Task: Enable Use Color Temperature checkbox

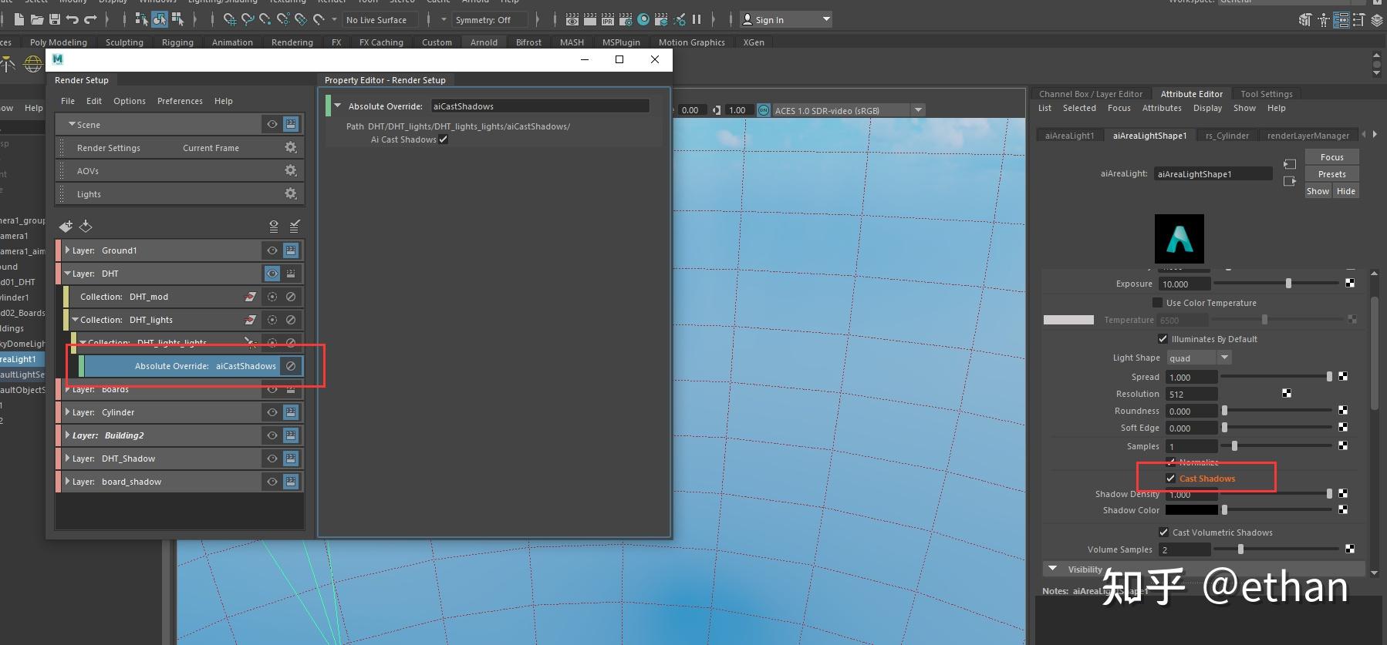Action: (x=1157, y=303)
